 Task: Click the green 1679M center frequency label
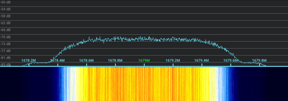(x=144, y=61)
